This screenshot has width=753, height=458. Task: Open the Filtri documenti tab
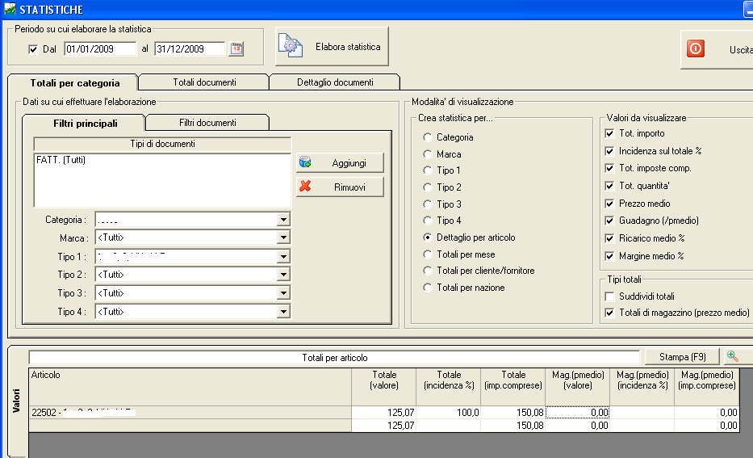coord(207,123)
